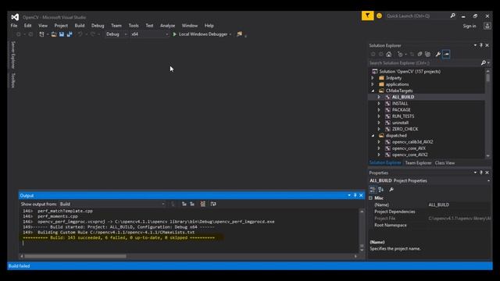The image size is (500, 281).
Task: Click the Collapse All icon in Solution Explorer
Action: click(420, 54)
